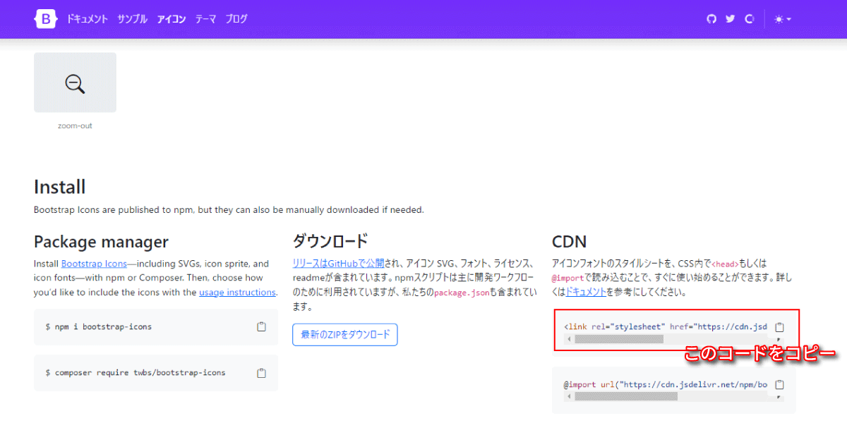Click the Package manager heading
847x423 pixels.
coord(101,242)
